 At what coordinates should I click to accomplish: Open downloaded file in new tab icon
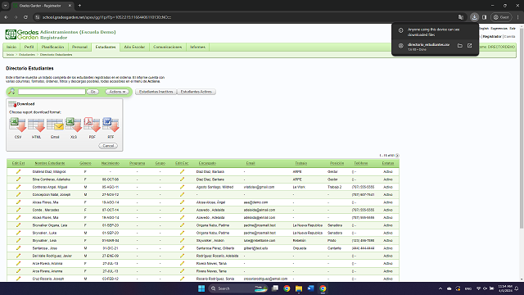click(x=469, y=46)
